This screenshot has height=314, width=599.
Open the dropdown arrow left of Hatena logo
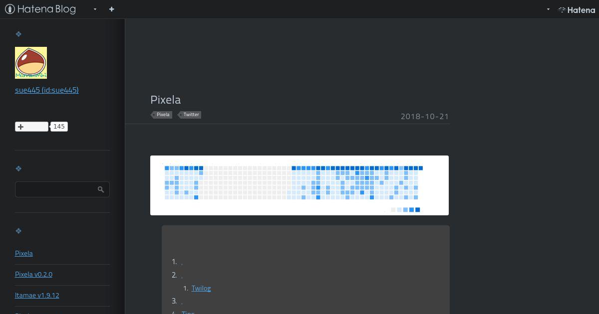click(548, 9)
